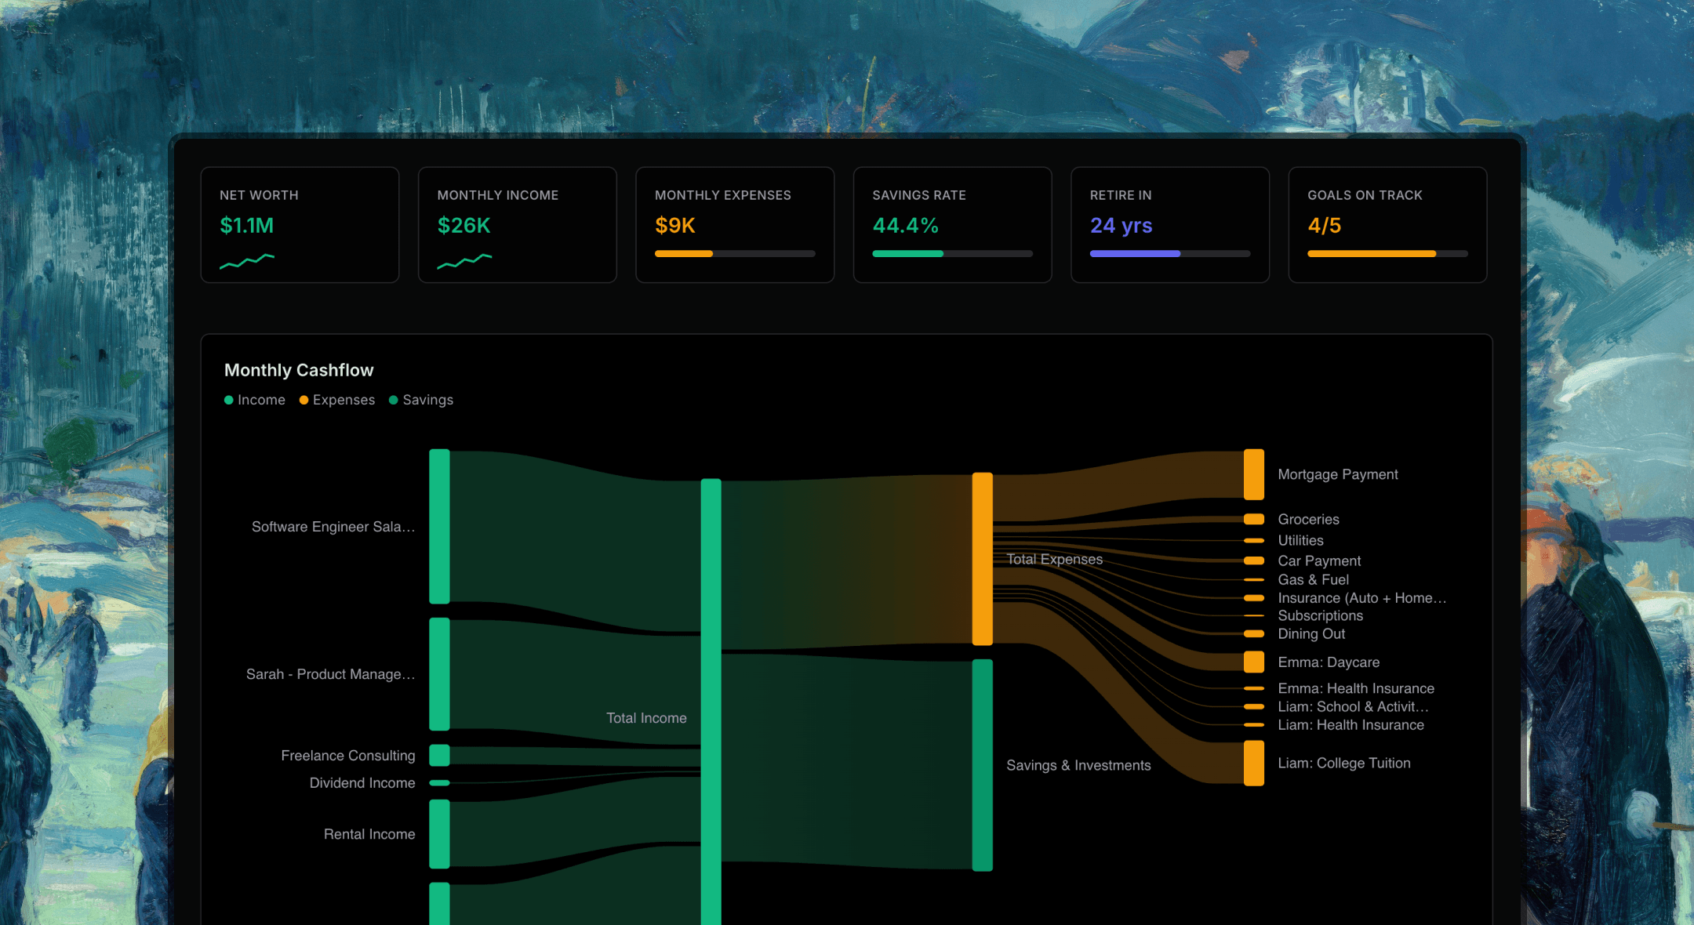Screen dimensions: 1694x925
Task: Click the Mortgage Payment node bar
Action: click(1254, 474)
